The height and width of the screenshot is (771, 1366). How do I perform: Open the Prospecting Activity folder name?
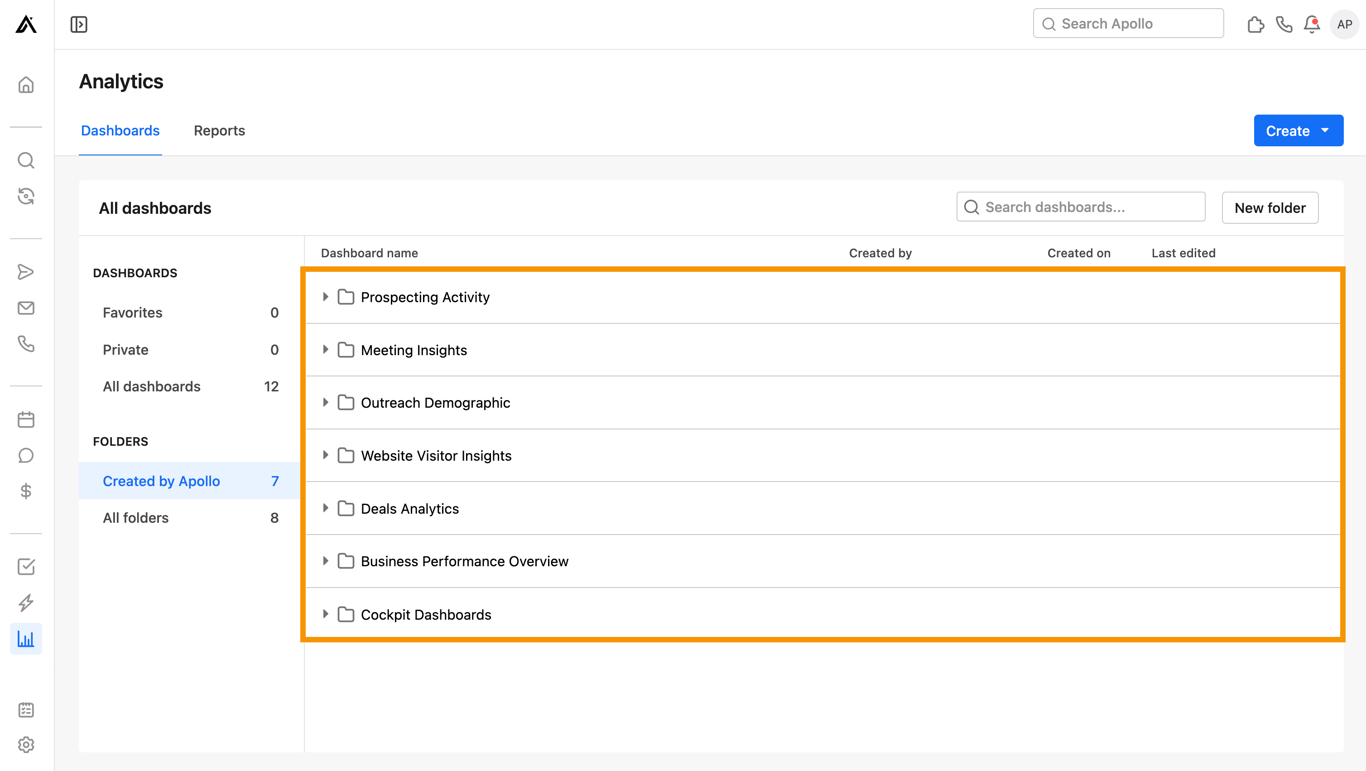pyautogui.click(x=425, y=297)
